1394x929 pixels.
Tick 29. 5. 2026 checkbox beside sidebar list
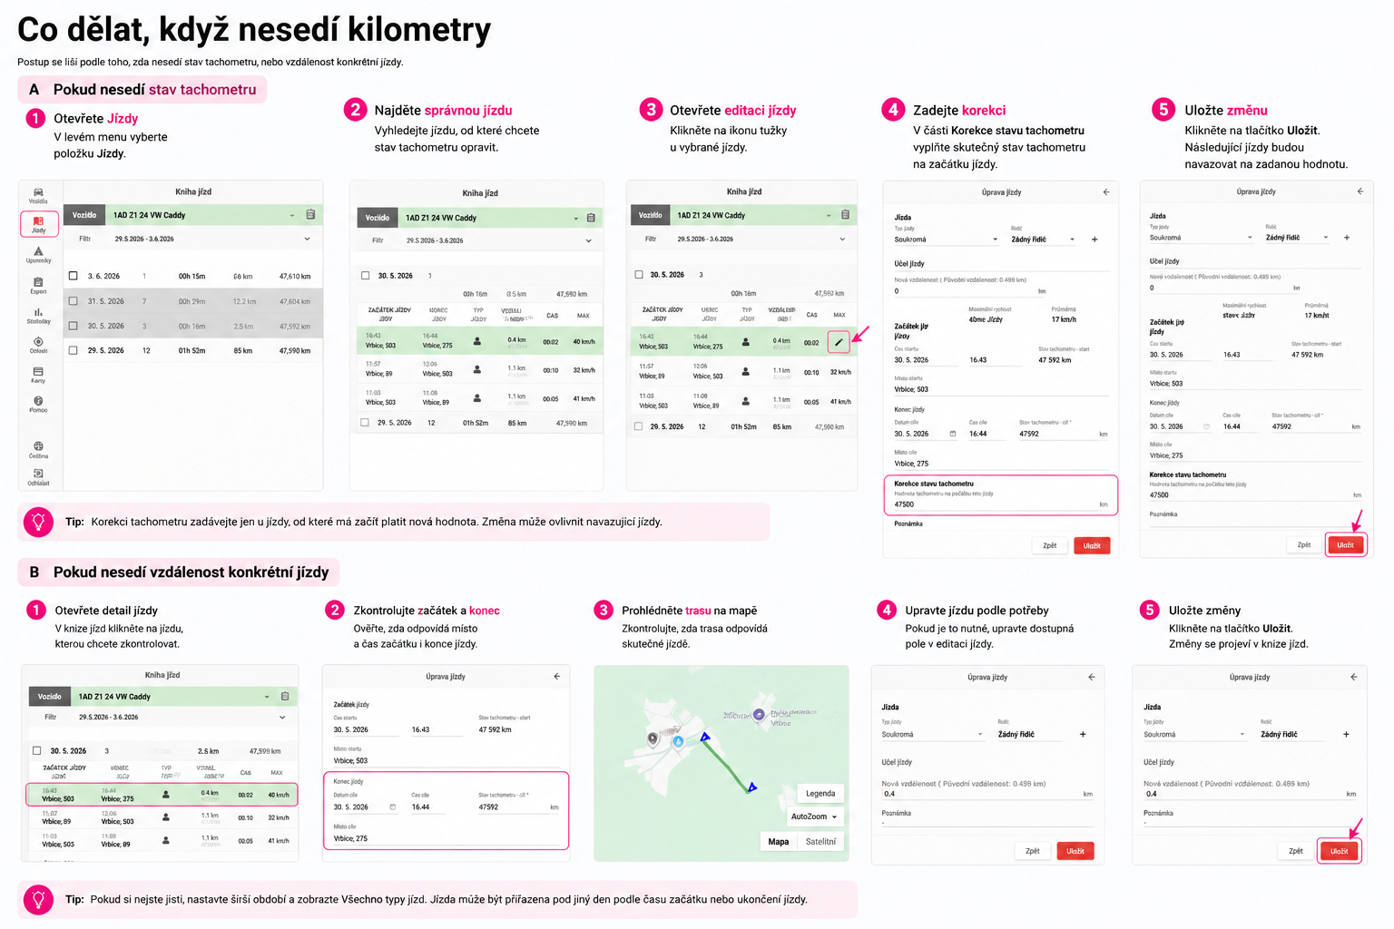tap(74, 350)
